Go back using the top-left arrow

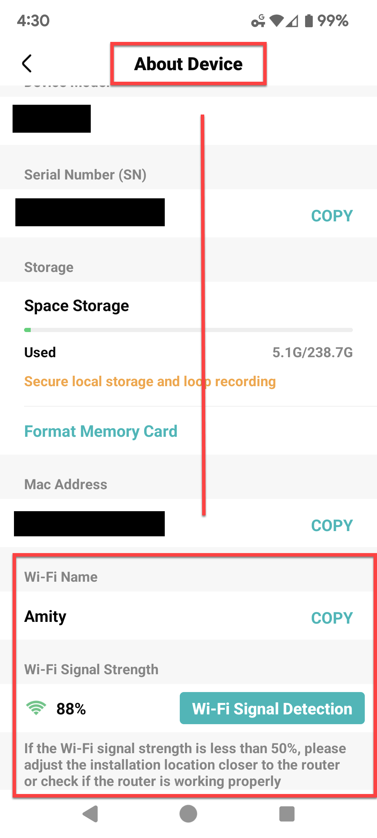[x=27, y=64]
